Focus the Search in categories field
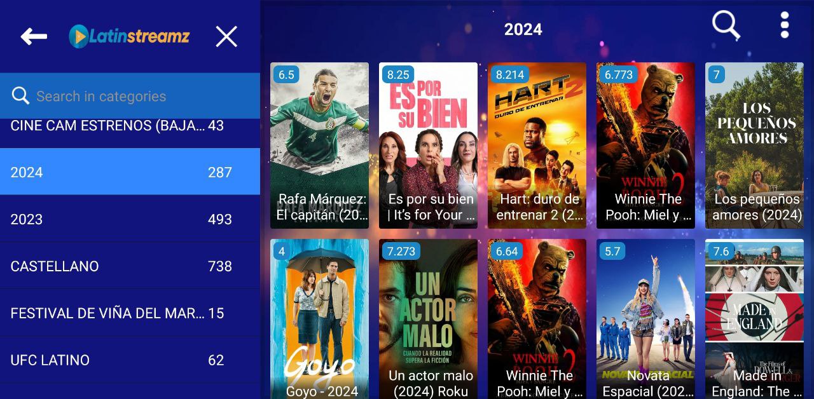The height and width of the screenshot is (399, 814). (x=130, y=96)
